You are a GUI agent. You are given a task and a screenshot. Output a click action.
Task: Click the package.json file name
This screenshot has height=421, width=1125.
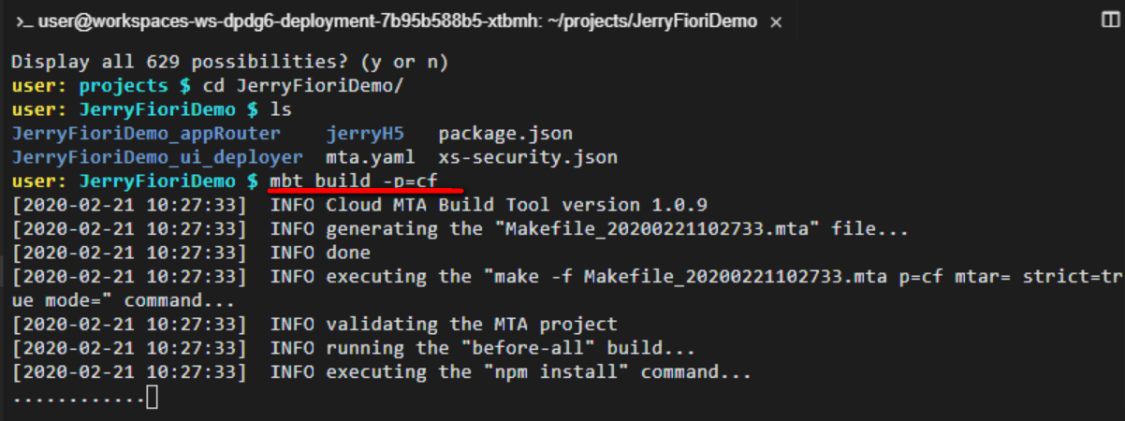tap(505, 134)
